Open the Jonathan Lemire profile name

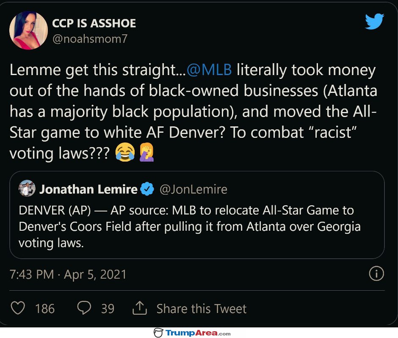coord(88,189)
